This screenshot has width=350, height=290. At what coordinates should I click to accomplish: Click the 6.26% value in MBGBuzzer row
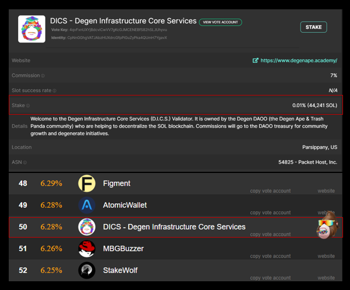tap(51, 249)
